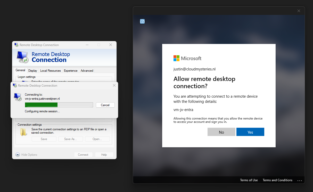Click the Hide Options arrow icon
Viewport: 313px width, 192px height.
pyautogui.click(x=18, y=155)
